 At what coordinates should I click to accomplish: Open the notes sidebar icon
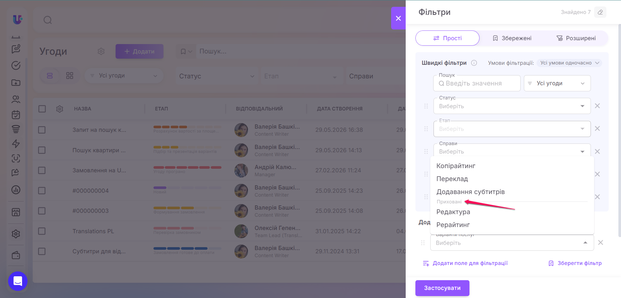tap(16, 49)
